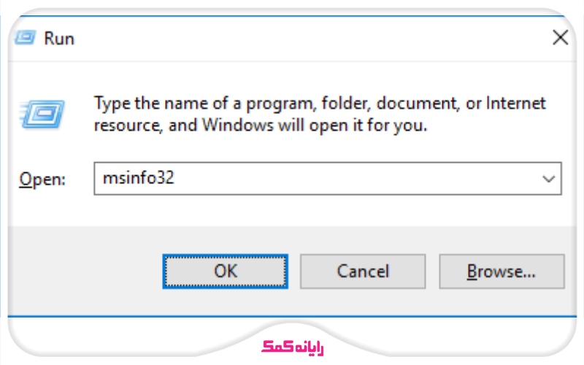Click the word "Internet" in the description
584x365 pixels.
(x=516, y=103)
